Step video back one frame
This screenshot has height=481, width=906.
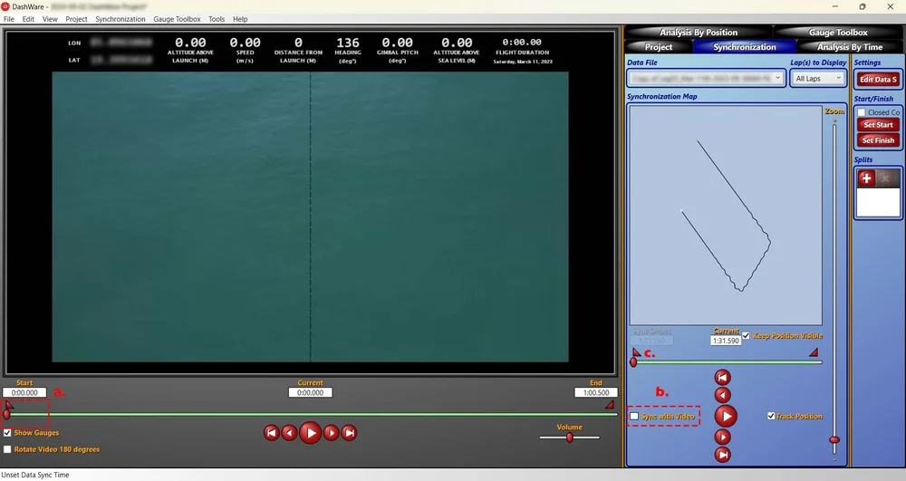[290, 432]
